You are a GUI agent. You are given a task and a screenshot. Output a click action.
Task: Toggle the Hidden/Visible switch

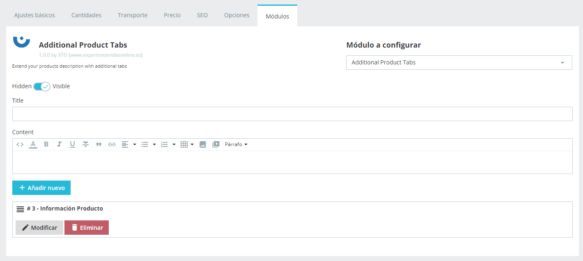[x=41, y=87]
